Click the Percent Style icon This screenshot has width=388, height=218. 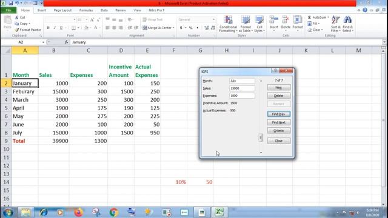click(x=191, y=28)
